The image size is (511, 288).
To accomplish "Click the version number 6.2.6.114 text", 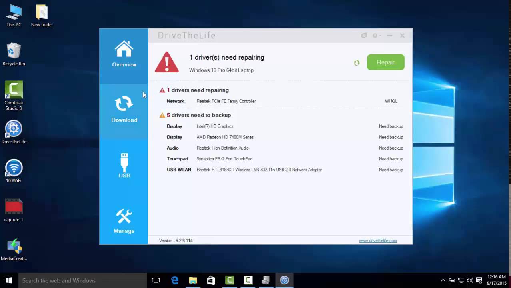I will [184, 241].
